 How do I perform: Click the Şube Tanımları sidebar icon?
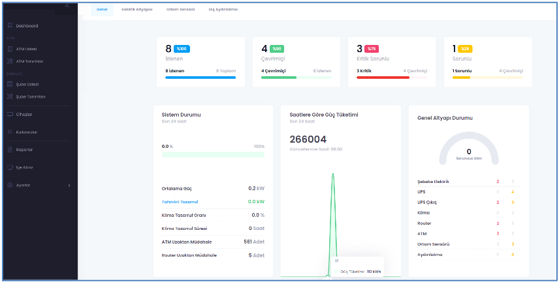pyautogui.click(x=10, y=96)
